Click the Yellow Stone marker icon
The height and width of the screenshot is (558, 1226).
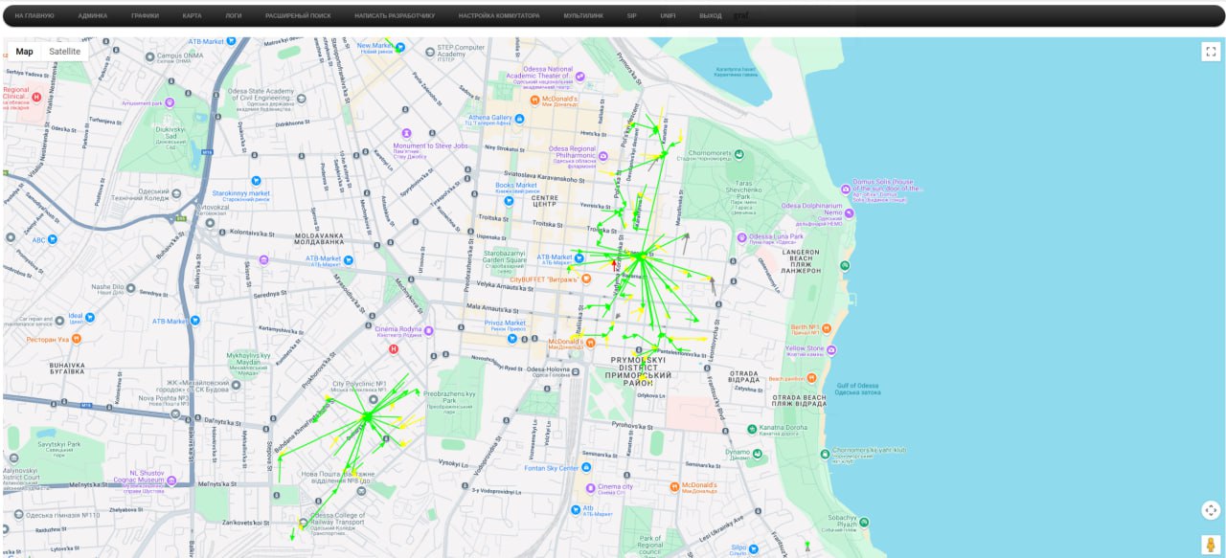[832, 352]
